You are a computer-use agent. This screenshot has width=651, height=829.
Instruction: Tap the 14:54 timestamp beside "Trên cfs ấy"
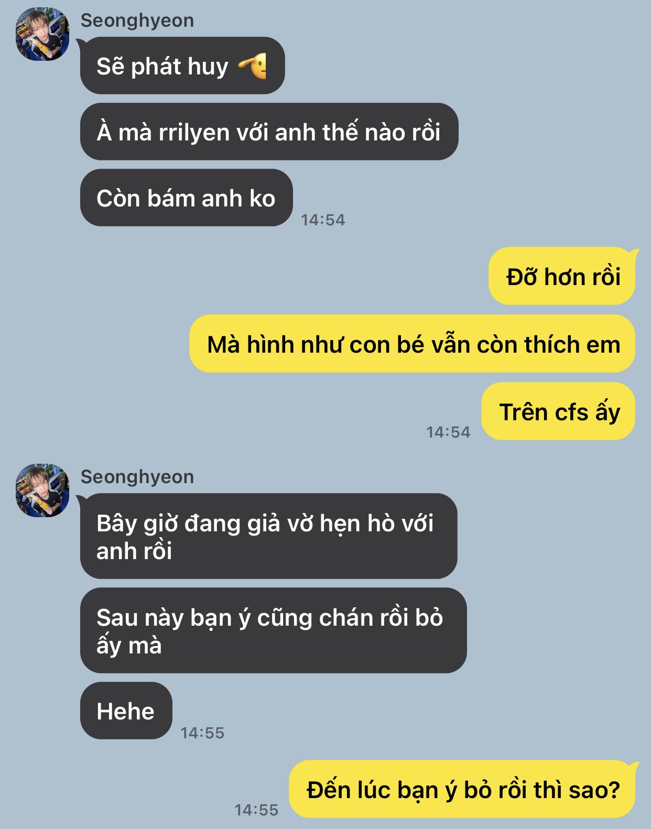tap(448, 432)
